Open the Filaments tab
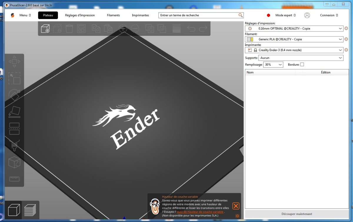This screenshot has height=222, width=353. click(113, 15)
